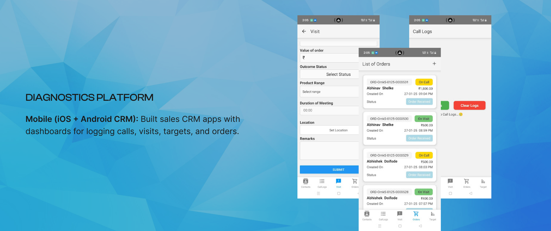
Task: Open order ORD-OmkS-0125-0000531 card
Action: point(399,92)
